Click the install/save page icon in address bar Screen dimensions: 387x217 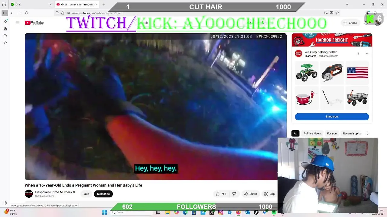coord(332,13)
